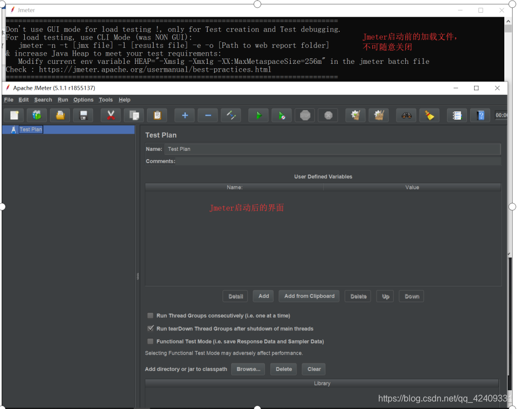
Task: Click the Reset Search broom icon
Action: [x=429, y=116]
